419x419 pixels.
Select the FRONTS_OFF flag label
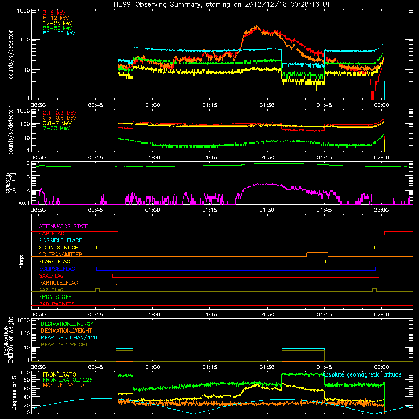[x=56, y=297]
